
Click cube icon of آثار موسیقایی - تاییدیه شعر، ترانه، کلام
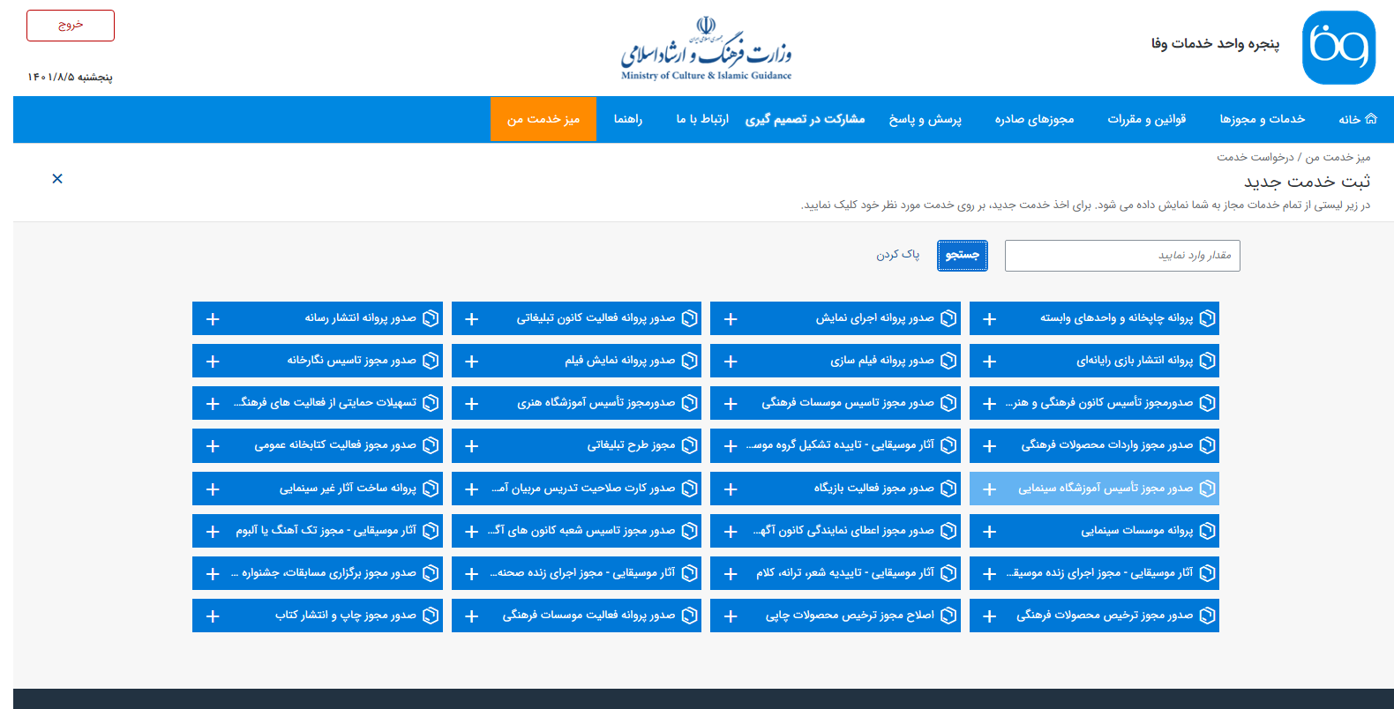pyautogui.click(x=948, y=573)
